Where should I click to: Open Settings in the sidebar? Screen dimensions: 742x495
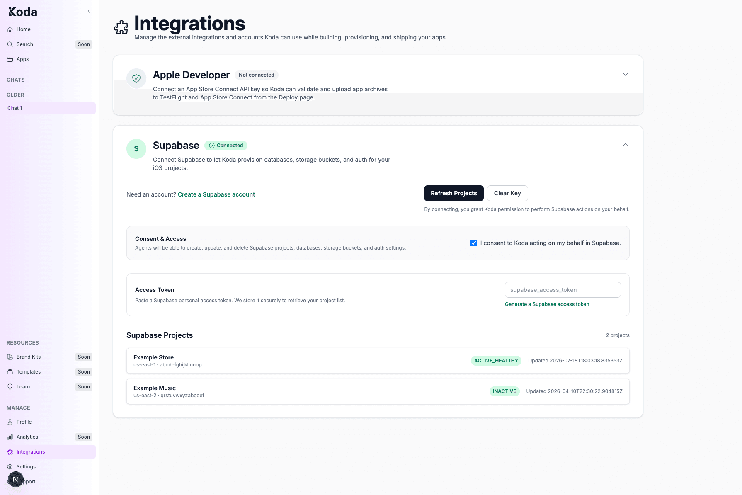49,467
